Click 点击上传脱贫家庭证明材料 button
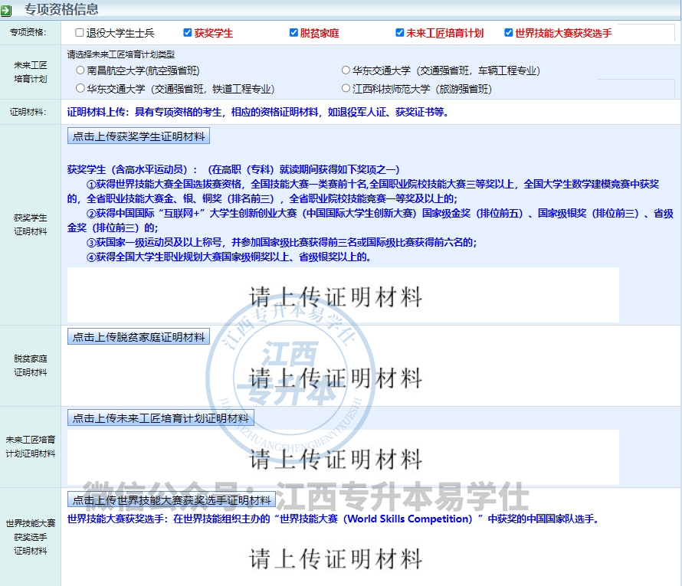Screen dimensions: 682x586 139,337
